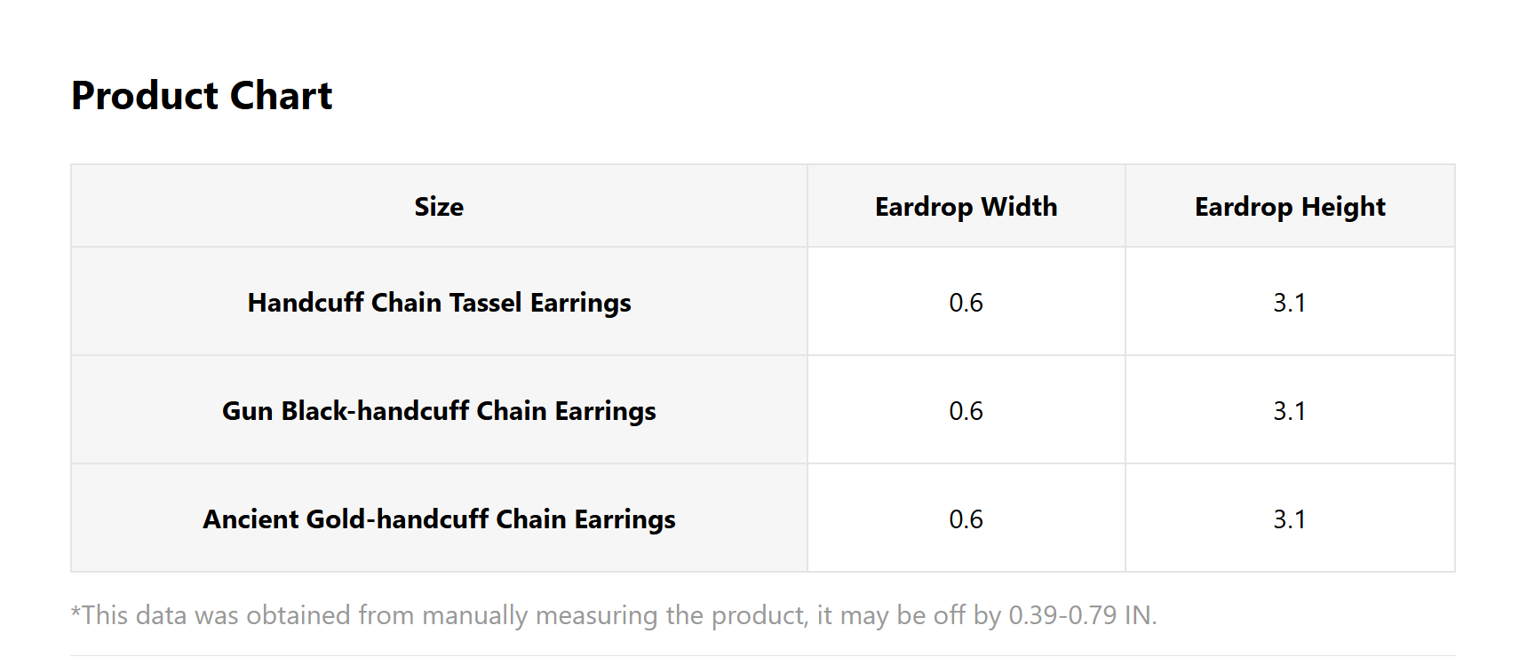This screenshot has height=657, width=1535.
Task: Click the Eardrop Height column header
Action: [x=1290, y=207]
